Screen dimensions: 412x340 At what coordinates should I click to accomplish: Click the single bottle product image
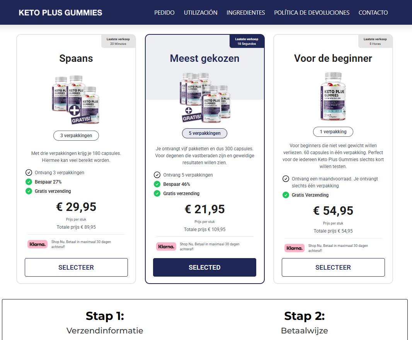333,96
